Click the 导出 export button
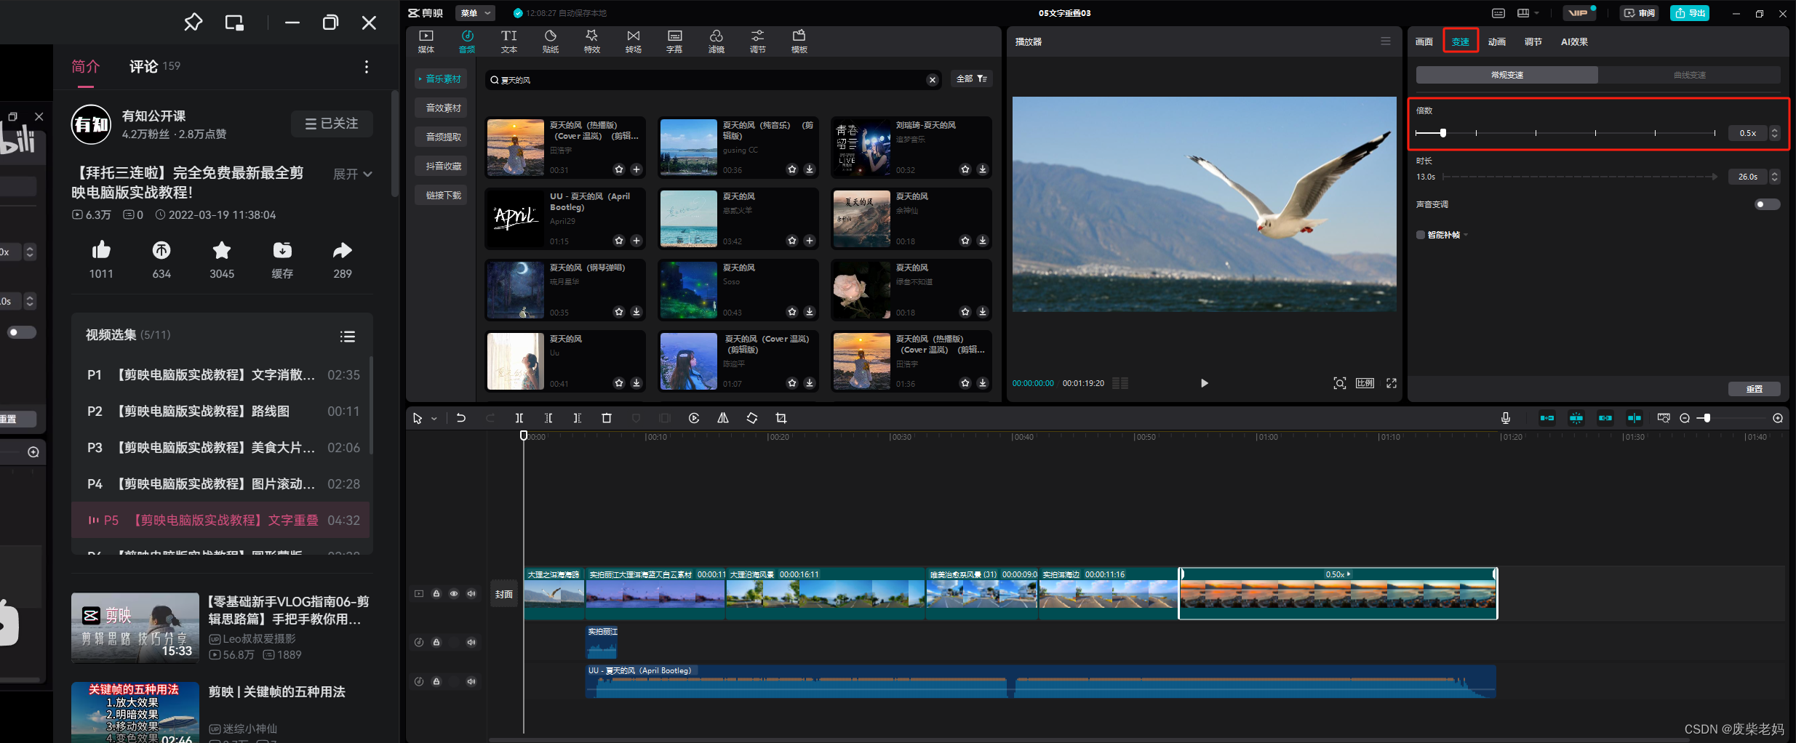This screenshot has height=743, width=1796. point(1690,13)
